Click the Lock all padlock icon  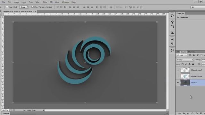(193, 64)
